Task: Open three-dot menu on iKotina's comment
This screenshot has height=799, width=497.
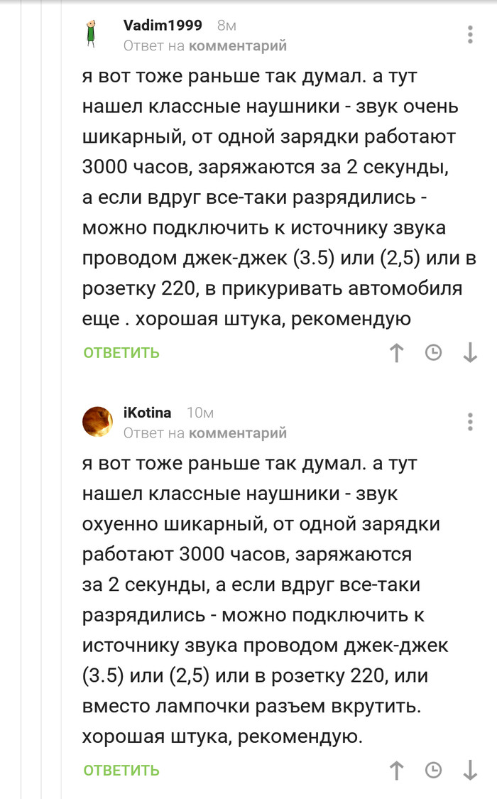Action: 470,421
